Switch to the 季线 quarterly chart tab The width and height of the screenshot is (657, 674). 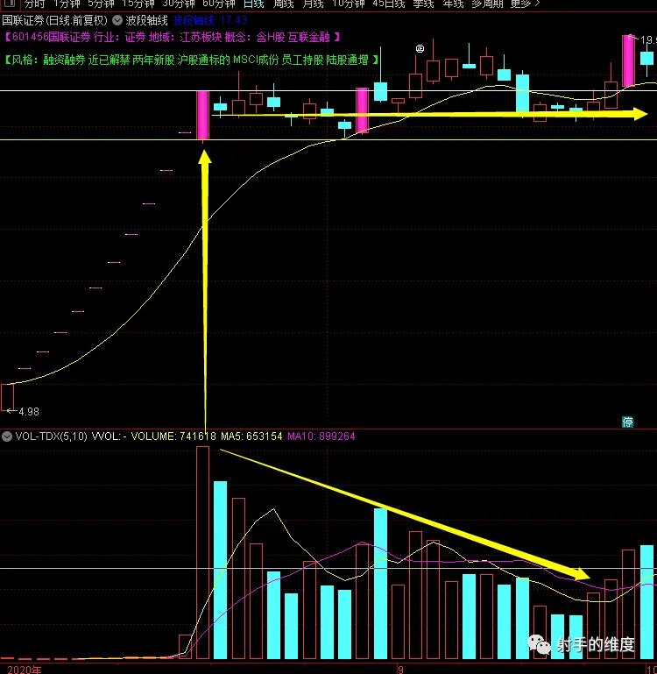(423, 4)
